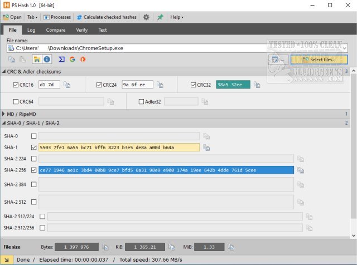The image size is (357, 265).
Task: Copy the file size in KiB
Action: [x=171, y=247]
